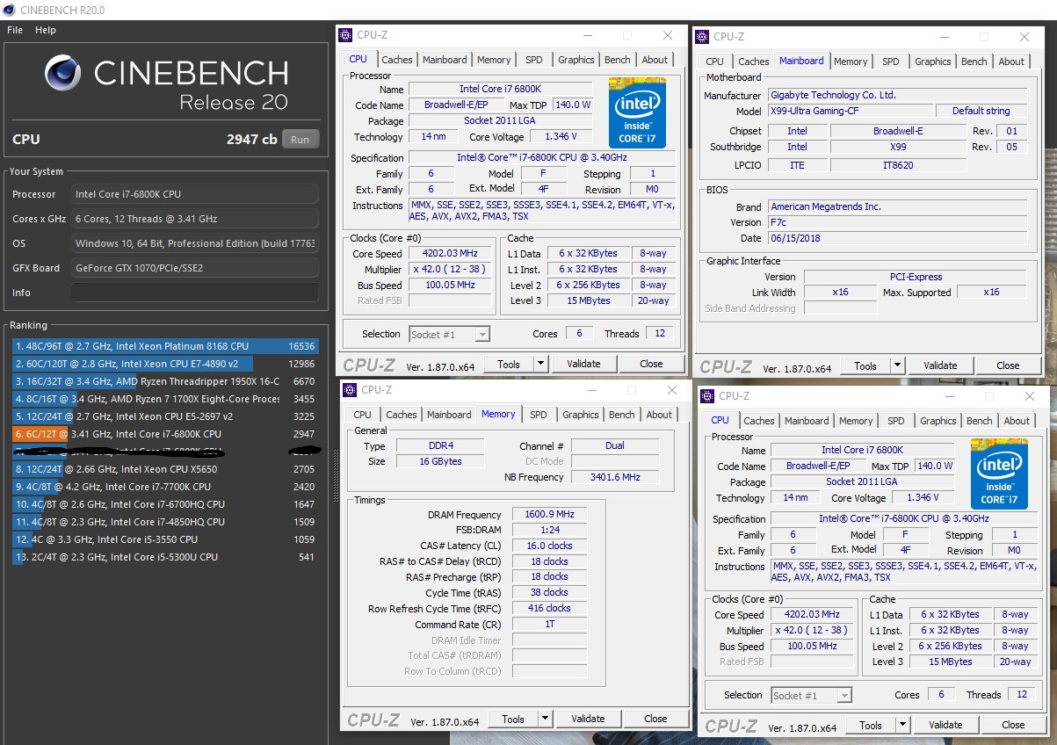The width and height of the screenshot is (1057, 745).
Task: Select the Core i7-4850HQ ranking row
Action: click(164, 522)
